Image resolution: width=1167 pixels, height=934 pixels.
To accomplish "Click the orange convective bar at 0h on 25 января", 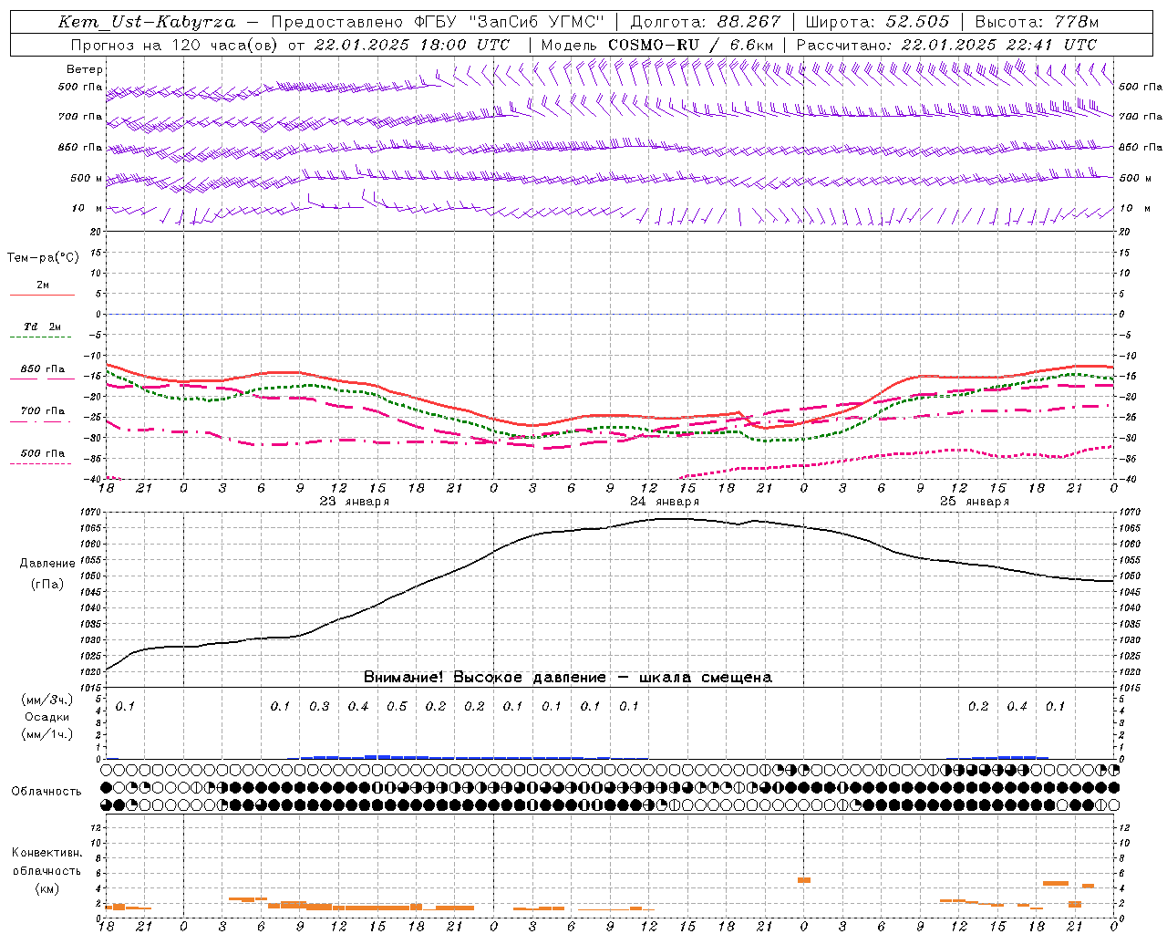I will [x=804, y=880].
